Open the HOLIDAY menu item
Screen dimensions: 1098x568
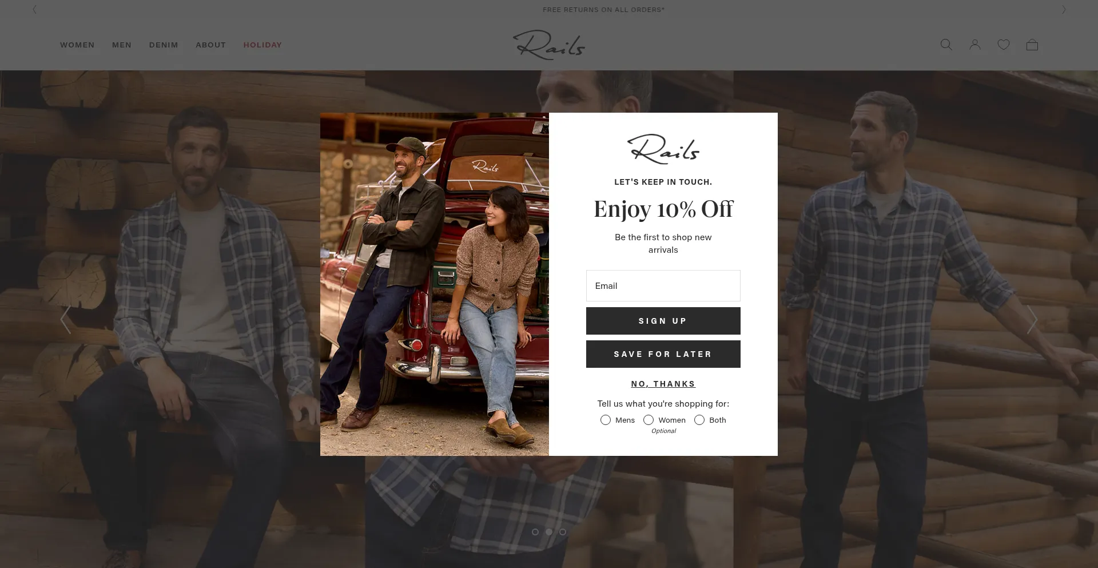[262, 45]
